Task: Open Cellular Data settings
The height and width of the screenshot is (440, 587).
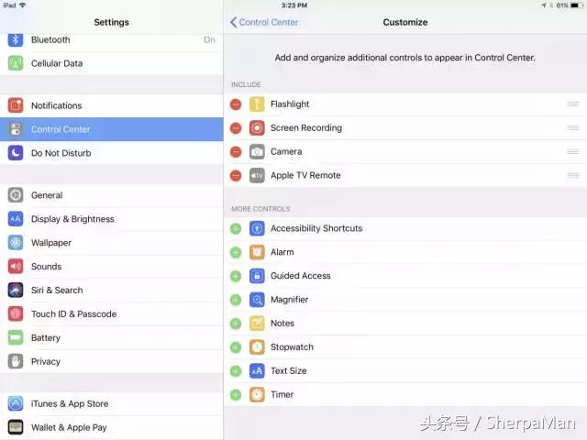Action: (x=112, y=63)
